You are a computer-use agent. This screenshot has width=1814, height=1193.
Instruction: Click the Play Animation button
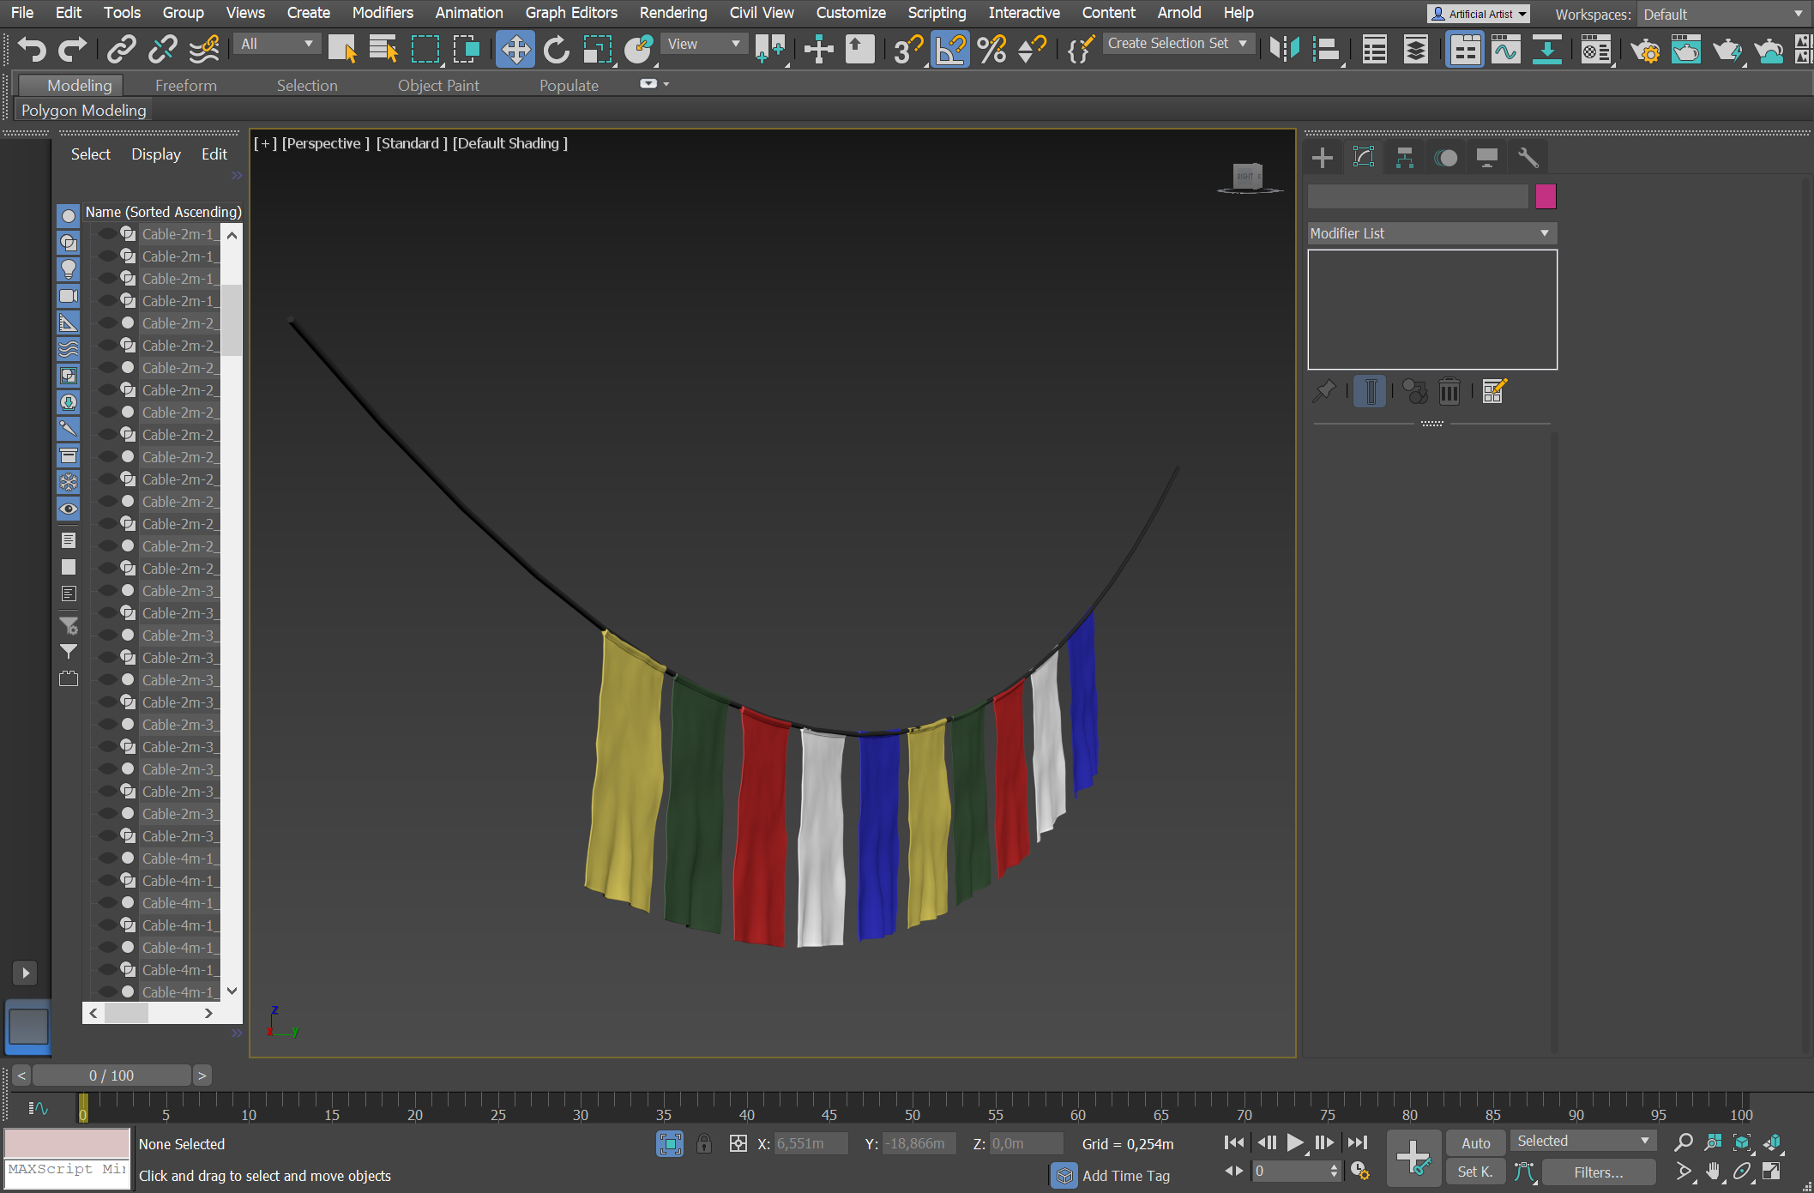point(1295,1142)
